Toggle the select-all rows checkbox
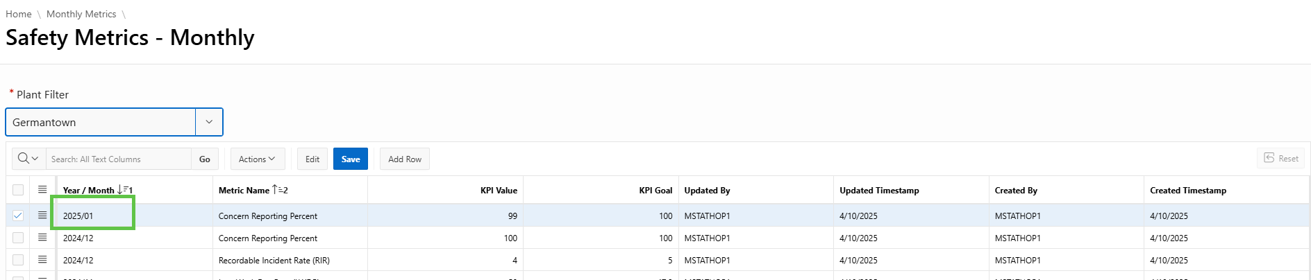 pyautogui.click(x=18, y=190)
